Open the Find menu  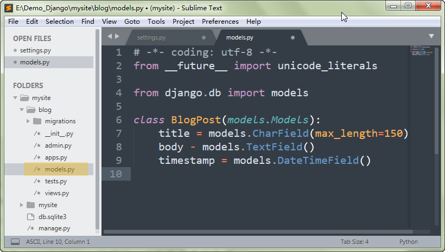coord(88,22)
